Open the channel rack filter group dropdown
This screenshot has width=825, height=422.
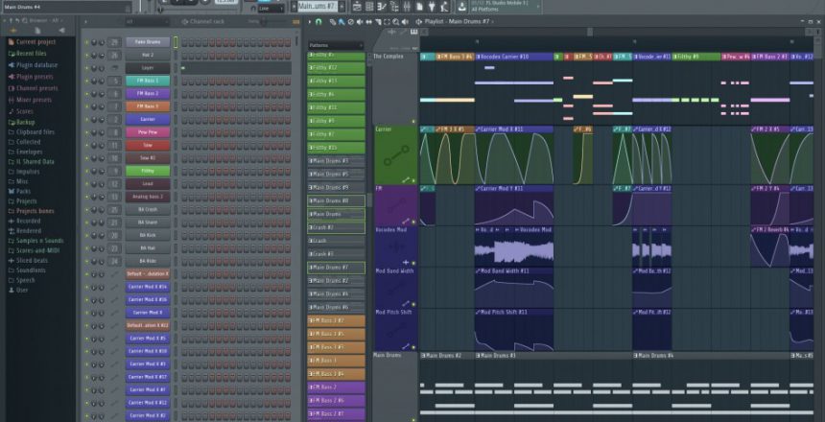[x=147, y=21]
